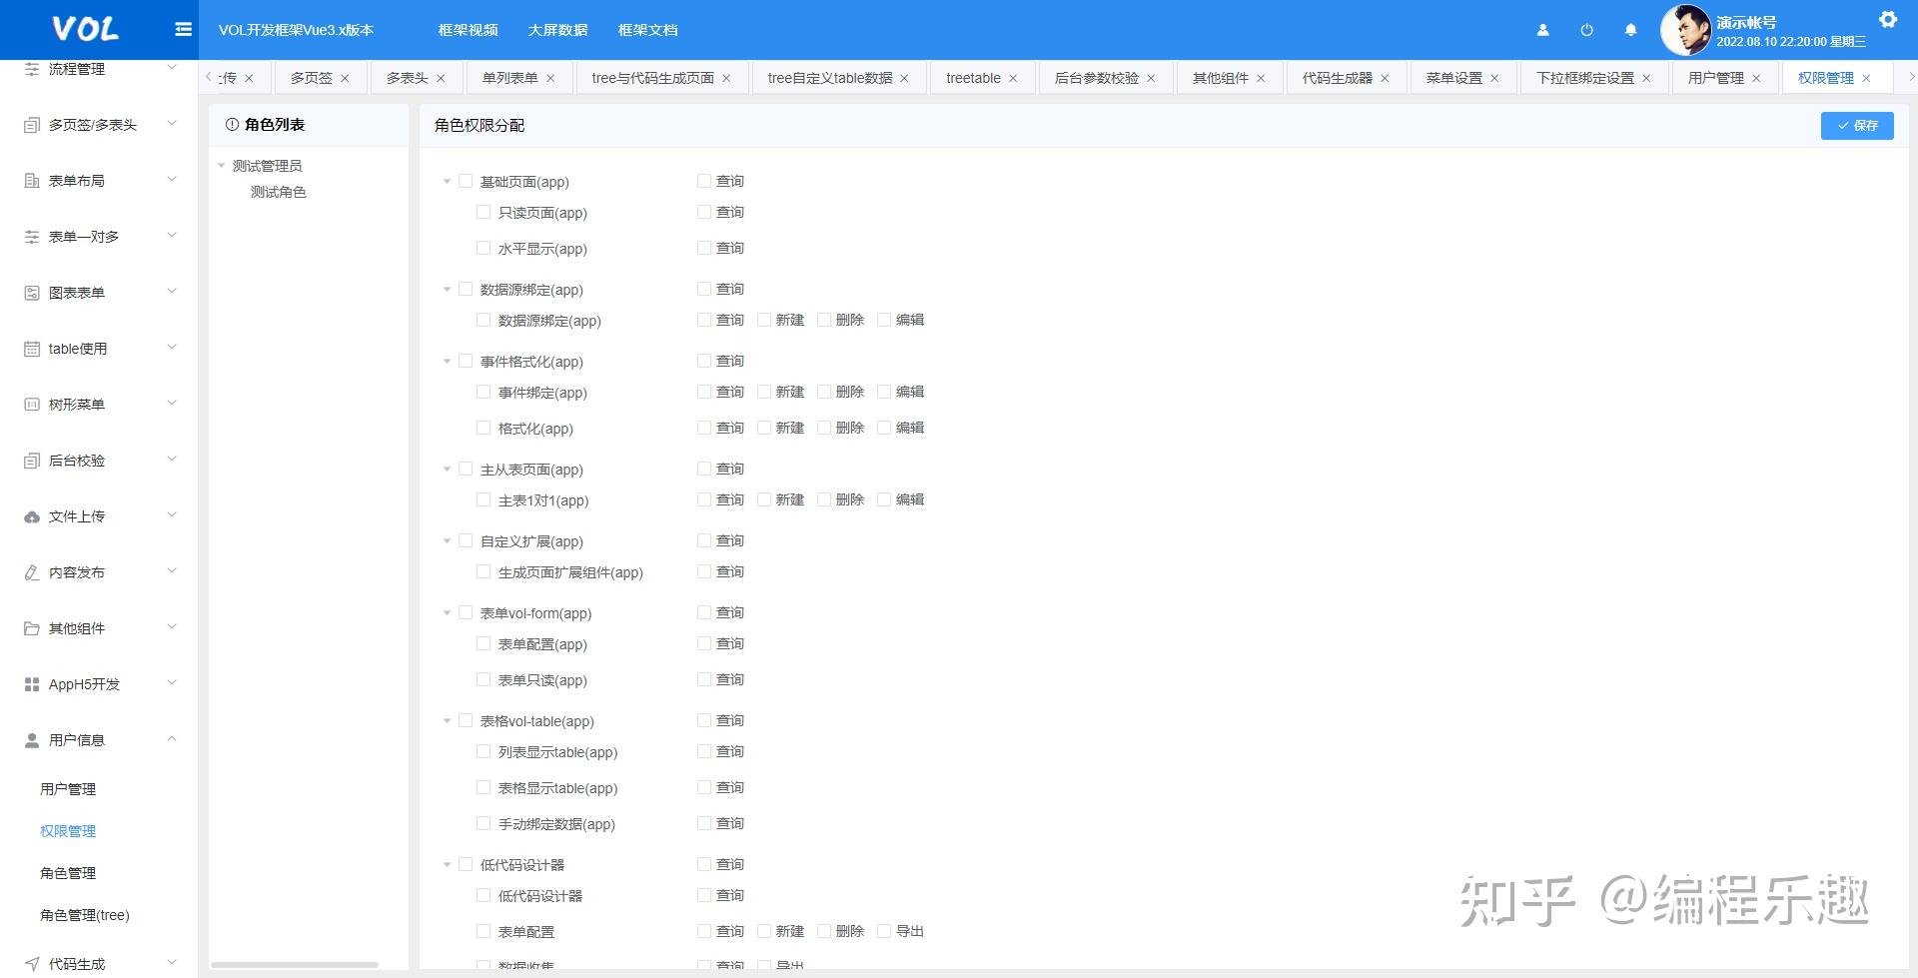This screenshot has height=978, width=1918.
Task: Click the 保存 button
Action: [x=1856, y=126]
